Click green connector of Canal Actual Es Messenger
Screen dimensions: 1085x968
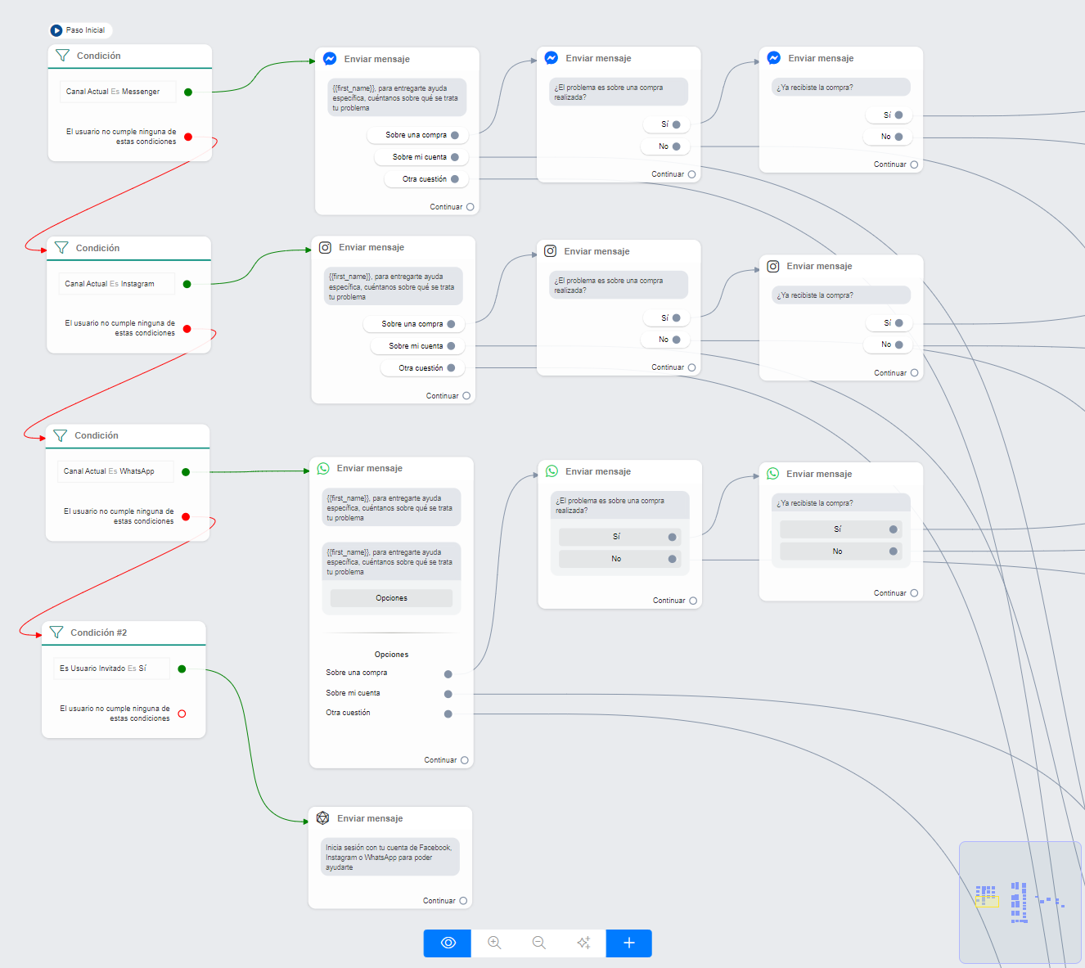[x=188, y=92]
